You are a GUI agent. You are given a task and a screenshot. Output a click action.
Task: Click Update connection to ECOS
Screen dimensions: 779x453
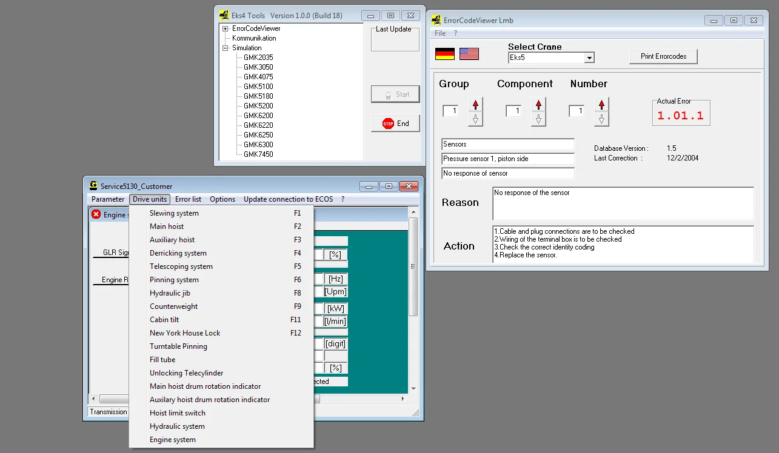coord(289,199)
